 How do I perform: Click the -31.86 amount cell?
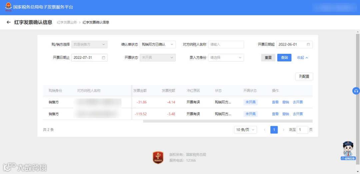(142, 102)
